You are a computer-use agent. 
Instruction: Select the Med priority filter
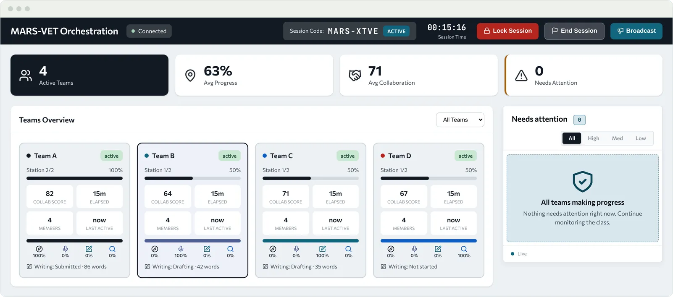617,138
